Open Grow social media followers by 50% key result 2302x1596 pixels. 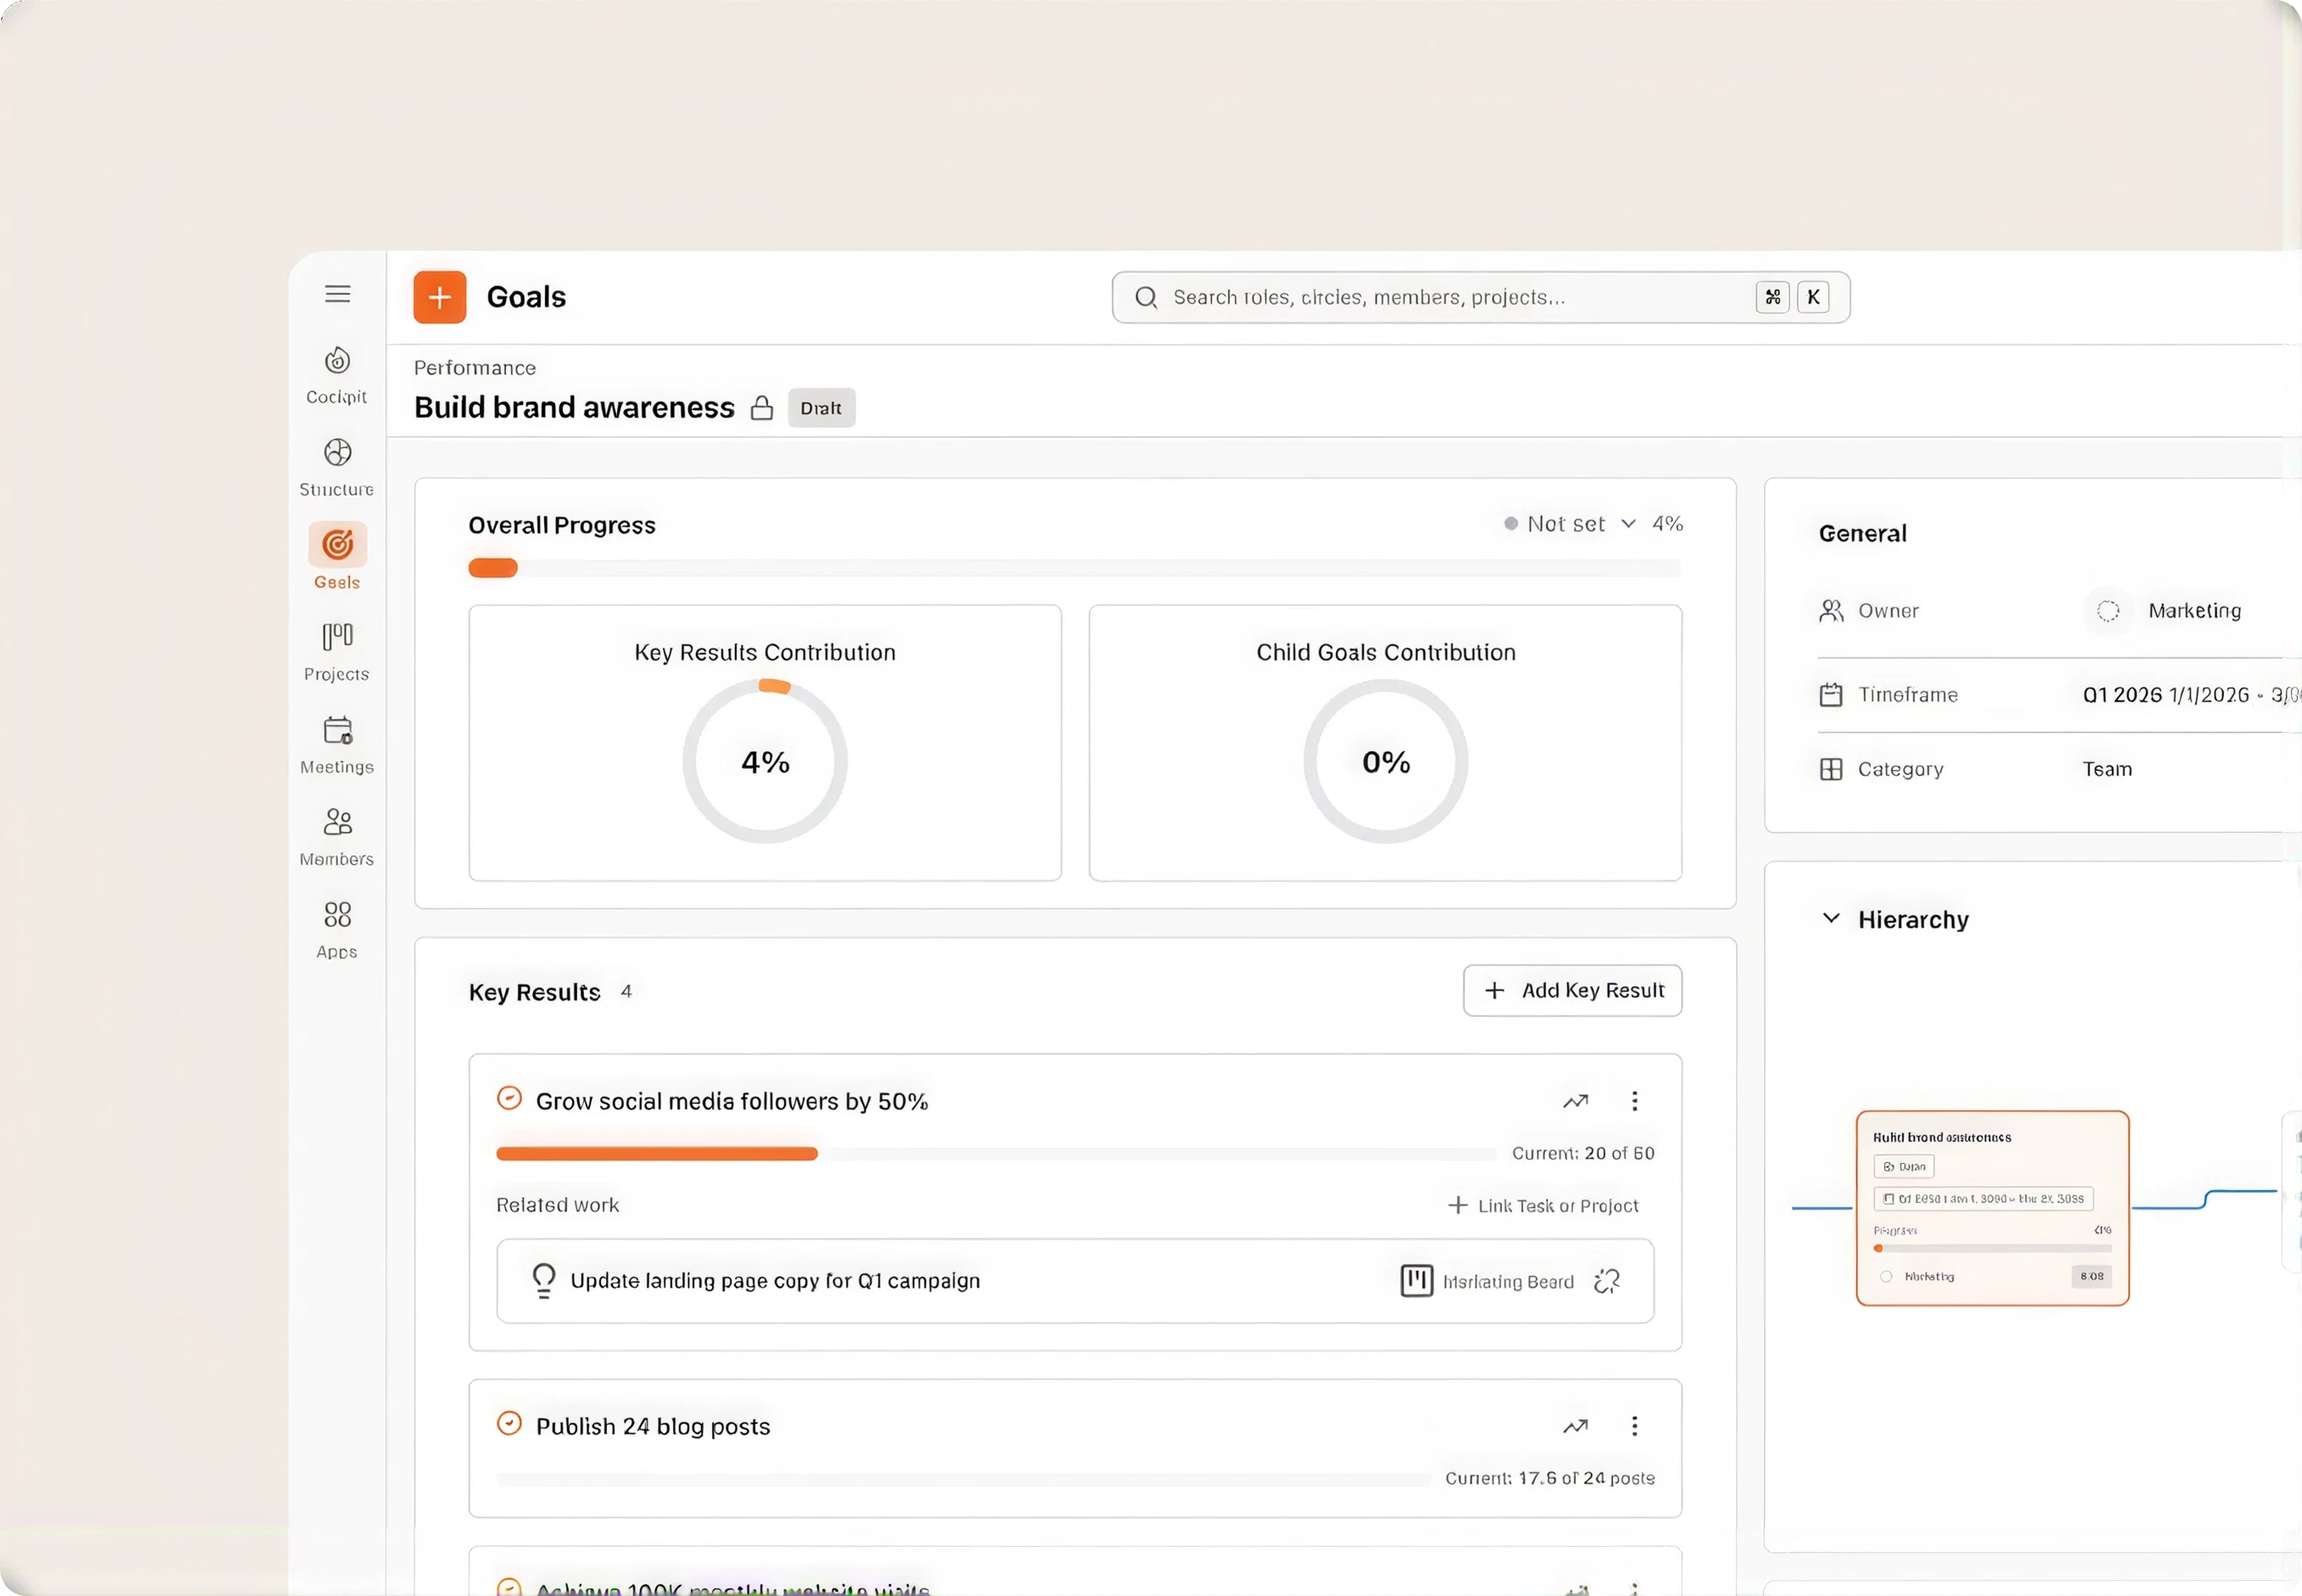click(x=732, y=1101)
